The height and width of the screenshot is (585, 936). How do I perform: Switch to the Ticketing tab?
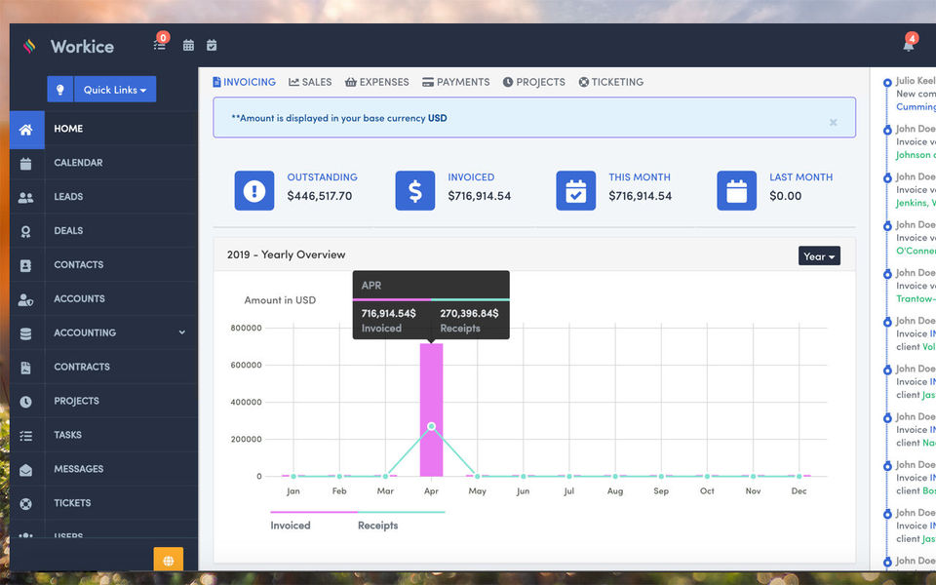[610, 82]
